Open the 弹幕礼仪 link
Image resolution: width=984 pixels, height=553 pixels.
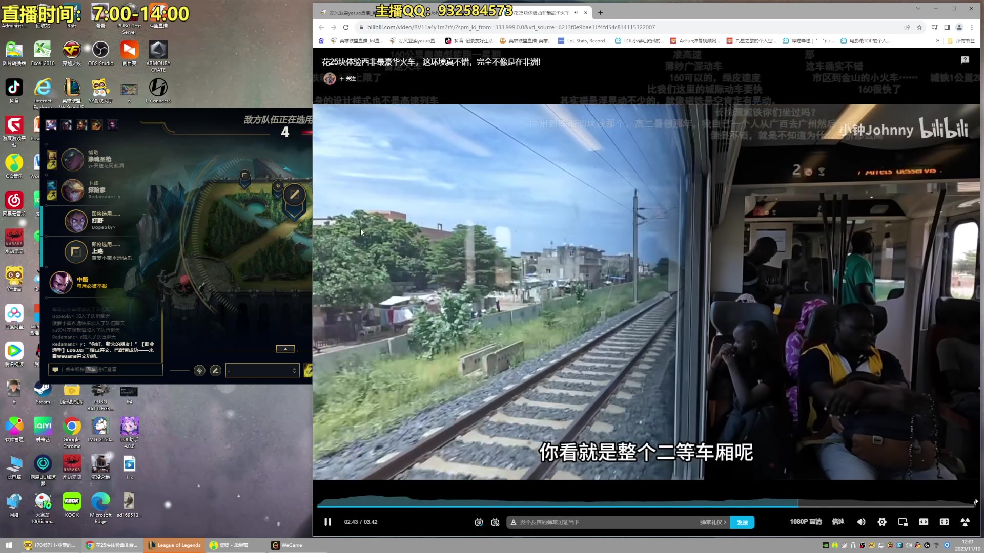pyautogui.click(x=713, y=522)
